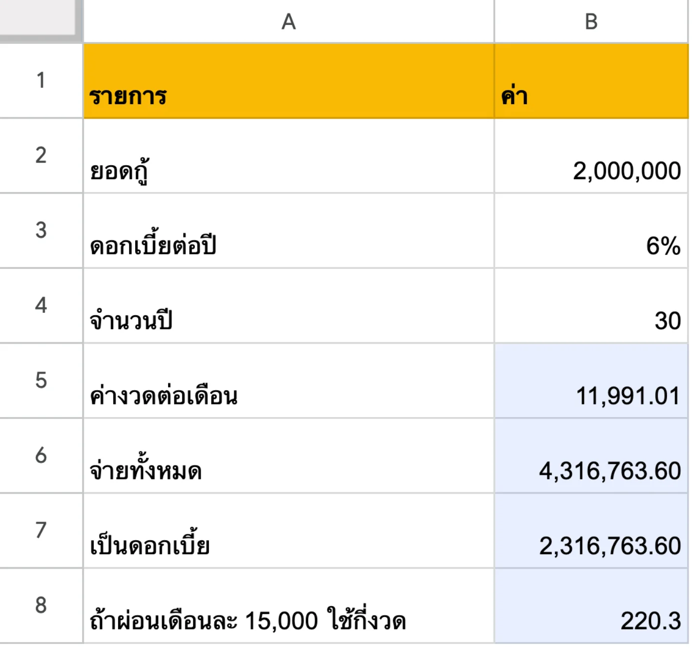Image resolution: width=698 pixels, height=653 pixels.
Task: Click the select-all corner box
Action: coord(41,20)
